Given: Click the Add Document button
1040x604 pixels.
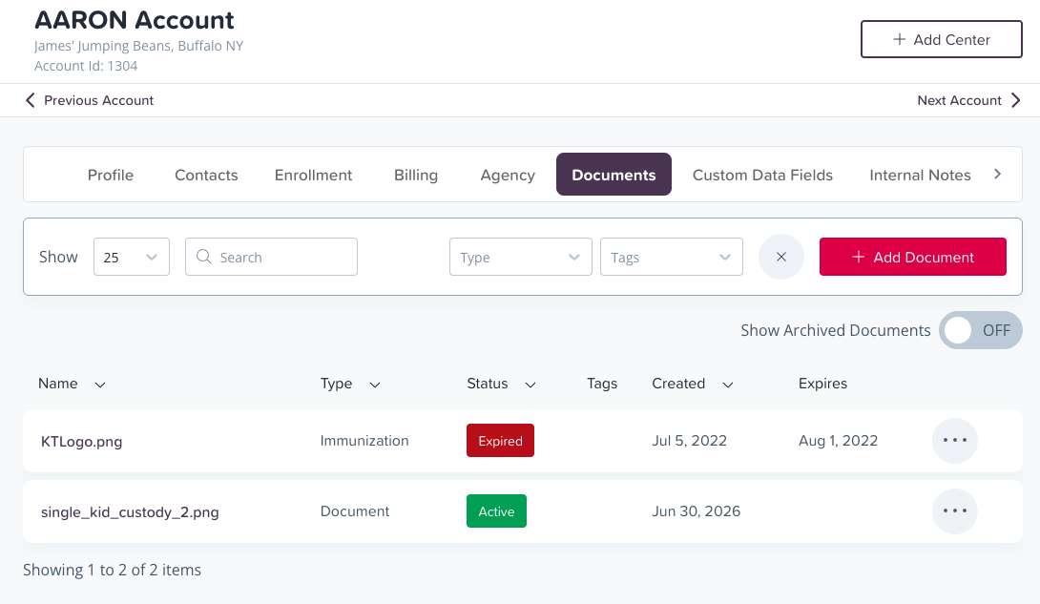Looking at the screenshot, I should (x=913, y=257).
